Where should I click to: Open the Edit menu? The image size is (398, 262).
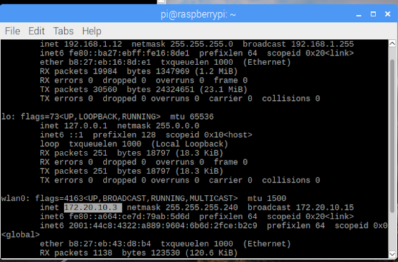point(37,31)
